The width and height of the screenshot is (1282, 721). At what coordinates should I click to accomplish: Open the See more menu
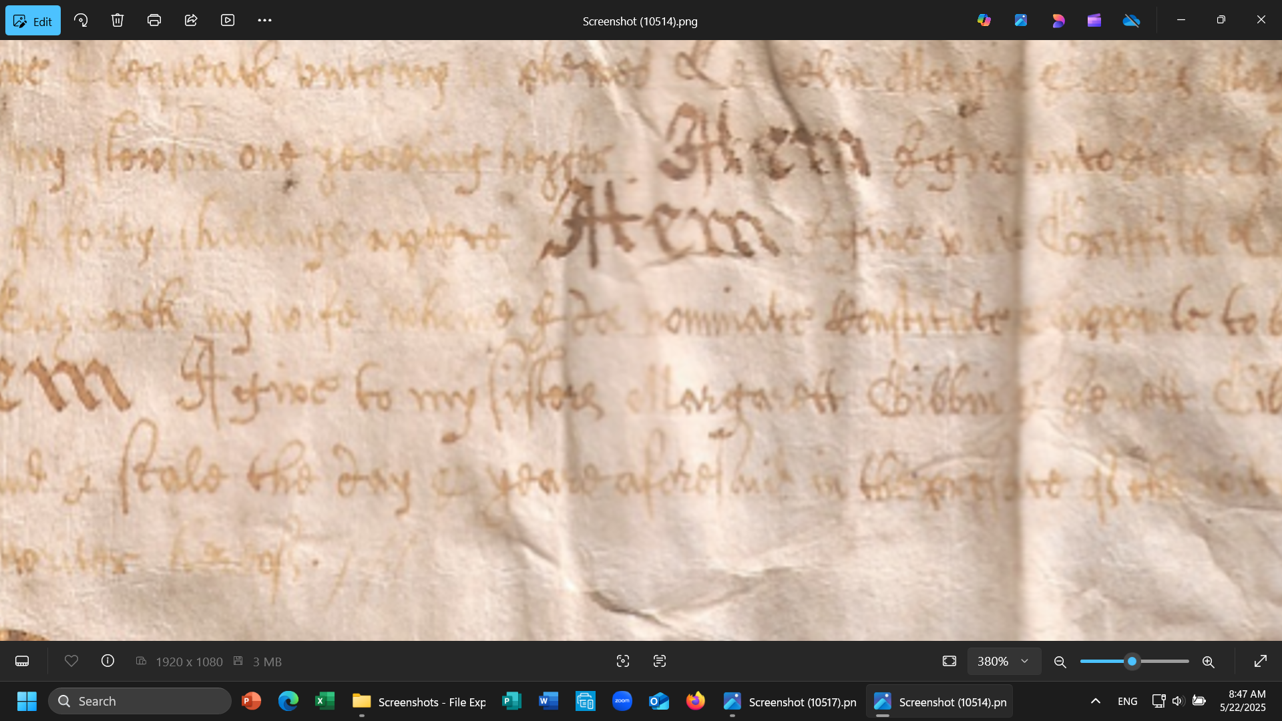click(x=264, y=20)
